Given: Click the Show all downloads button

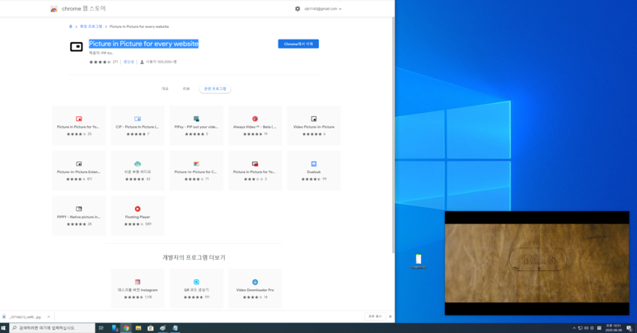Looking at the screenshot, I should pyautogui.click(x=375, y=317).
